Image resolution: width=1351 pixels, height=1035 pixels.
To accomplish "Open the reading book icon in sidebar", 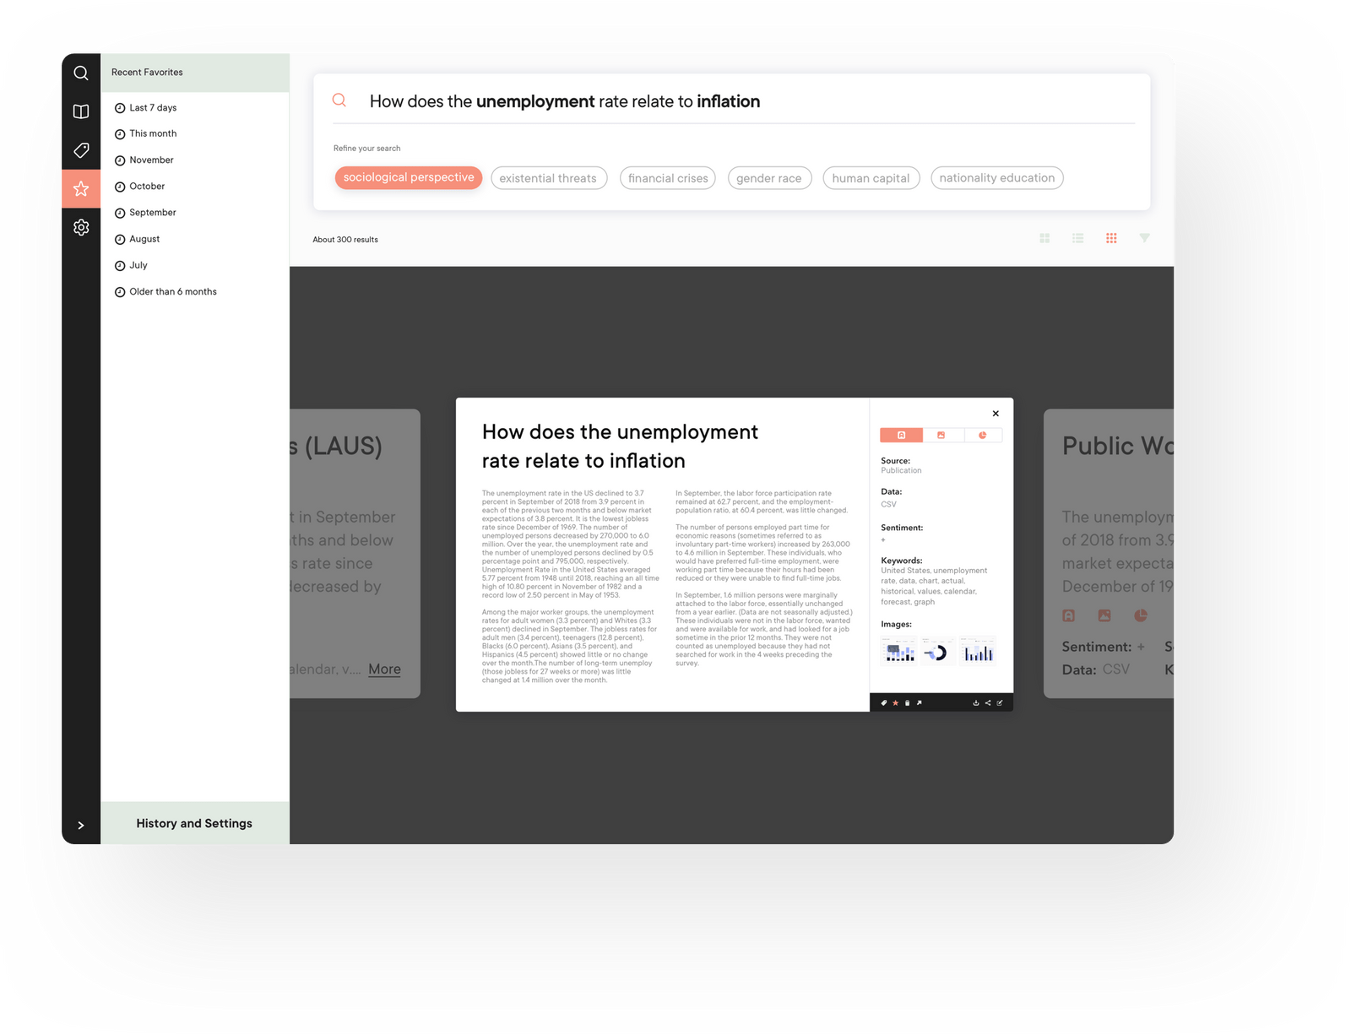I will coord(81,111).
